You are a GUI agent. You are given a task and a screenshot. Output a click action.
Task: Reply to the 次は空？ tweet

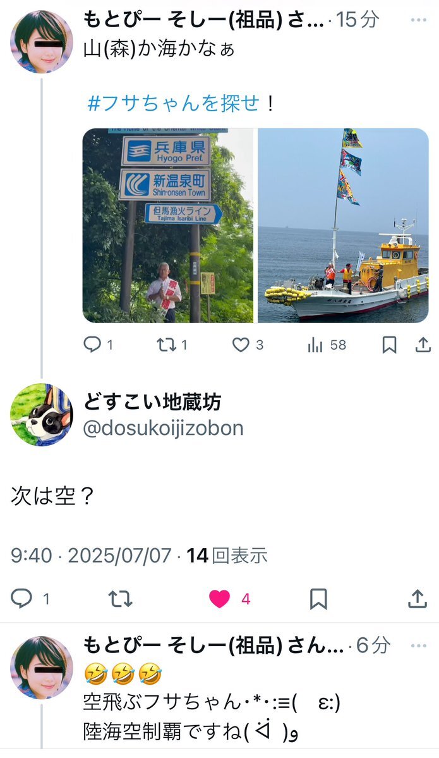30,599
